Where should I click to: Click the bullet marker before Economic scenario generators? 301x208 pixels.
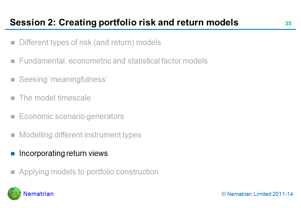[13, 117]
